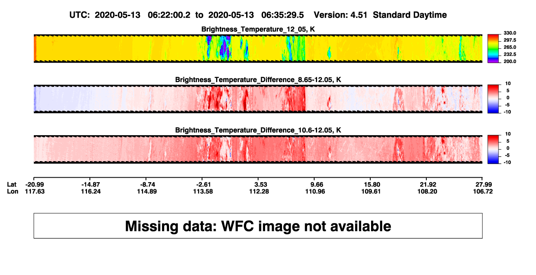Click the 12.05 brightness temperature image strip

pyautogui.click(x=258, y=48)
